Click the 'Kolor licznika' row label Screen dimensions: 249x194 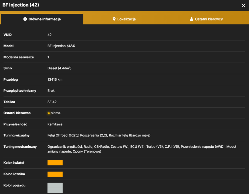(14, 174)
